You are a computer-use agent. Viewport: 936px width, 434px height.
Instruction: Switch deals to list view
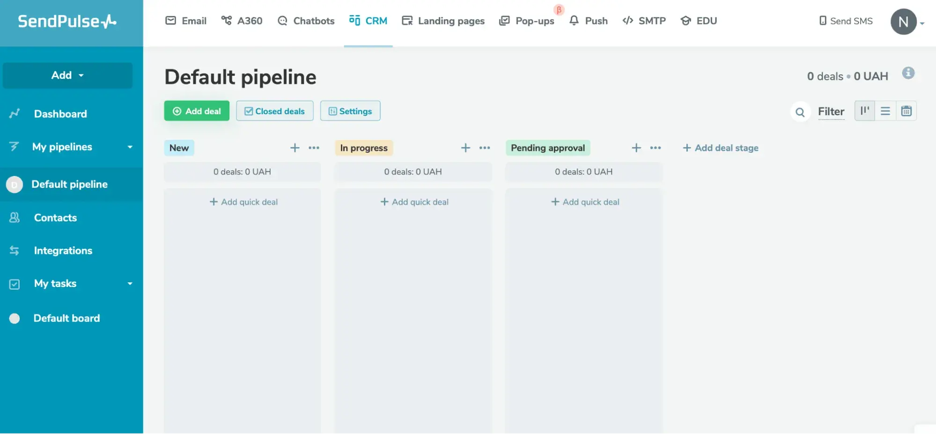[885, 111]
